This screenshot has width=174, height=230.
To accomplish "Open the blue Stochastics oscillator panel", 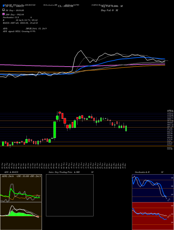I will (153, 188).
